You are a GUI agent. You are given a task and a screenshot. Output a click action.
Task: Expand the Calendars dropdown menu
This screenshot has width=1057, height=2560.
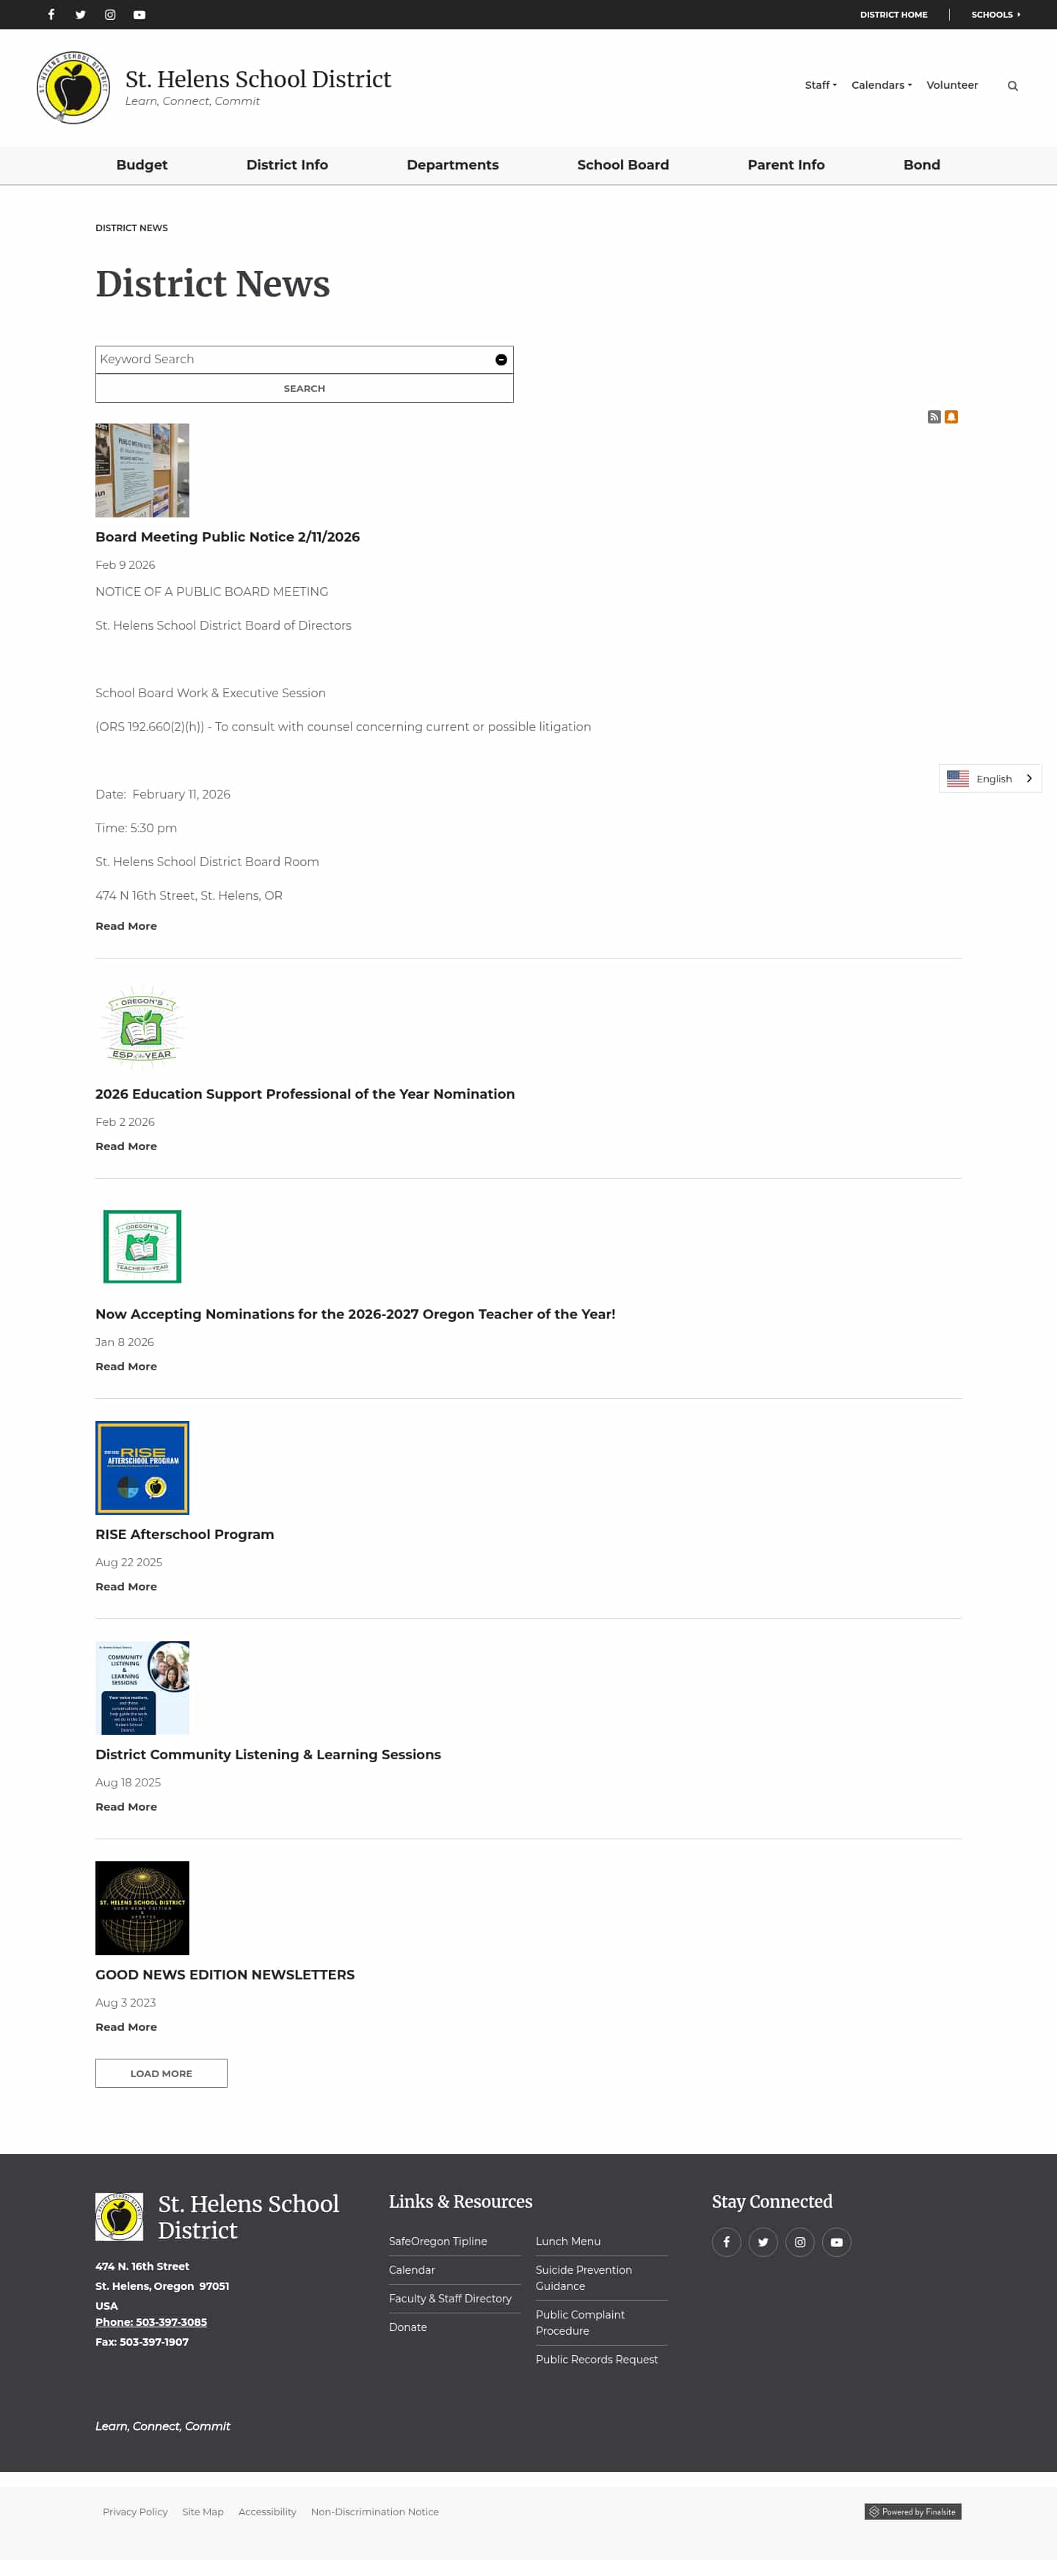pyautogui.click(x=881, y=85)
